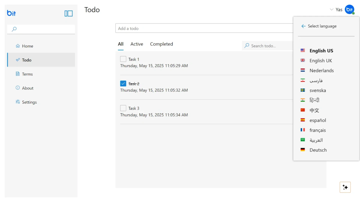Image resolution: width=360 pixels, height=202 pixels.
Task: Uncheck the Task 2 checkbox
Action: click(x=123, y=83)
